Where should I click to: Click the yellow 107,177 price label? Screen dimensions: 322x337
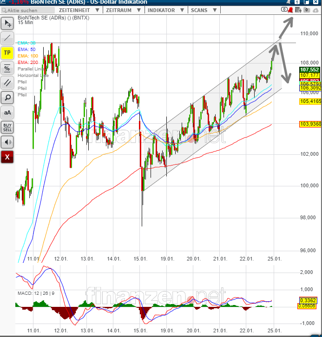(x=309, y=76)
